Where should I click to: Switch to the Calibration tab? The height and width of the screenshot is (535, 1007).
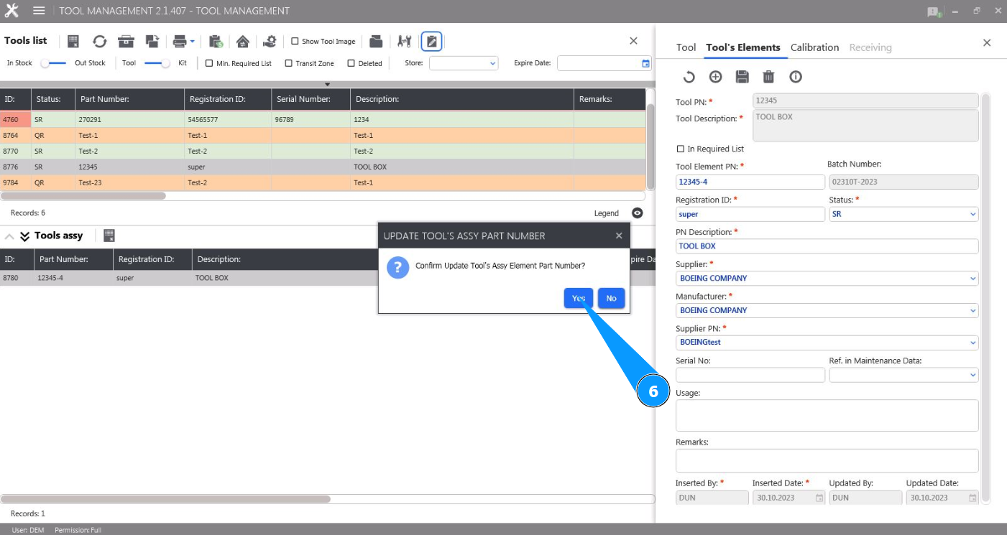(814, 47)
